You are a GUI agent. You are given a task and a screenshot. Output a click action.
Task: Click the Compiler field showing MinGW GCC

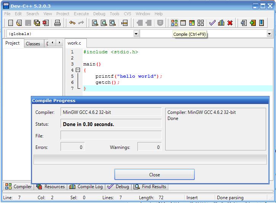111,112
